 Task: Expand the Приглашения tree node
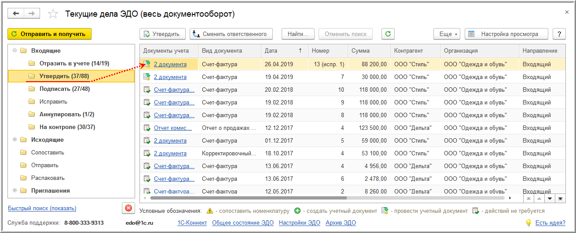click(x=15, y=190)
